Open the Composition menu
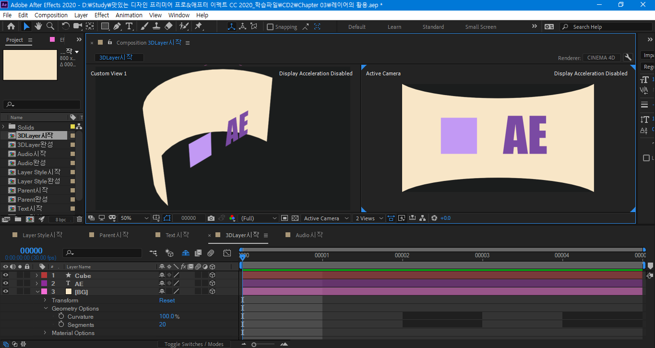The image size is (655, 348). coord(51,15)
